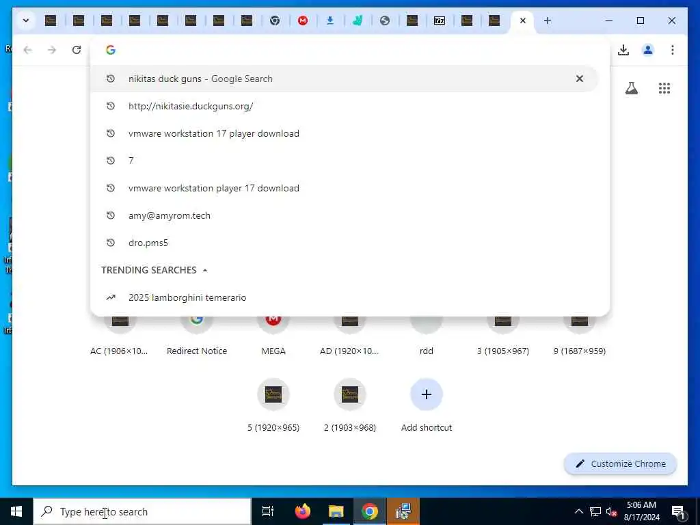Click the muted volume tray icon

click(x=611, y=511)
